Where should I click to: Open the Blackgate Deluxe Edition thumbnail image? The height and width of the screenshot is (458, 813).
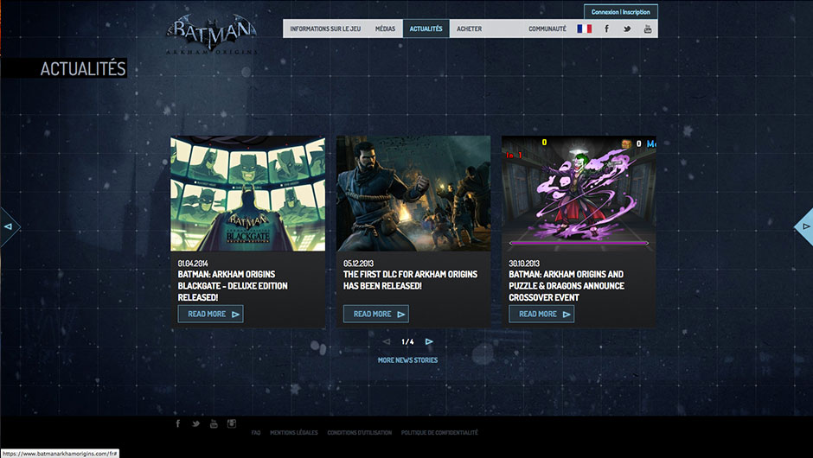click(248, 194)
